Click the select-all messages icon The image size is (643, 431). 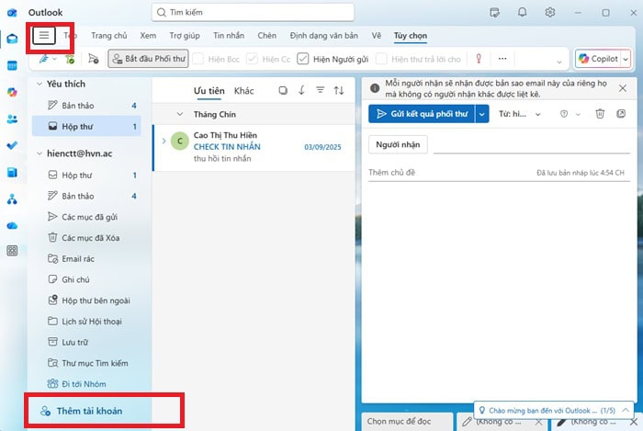283,91
